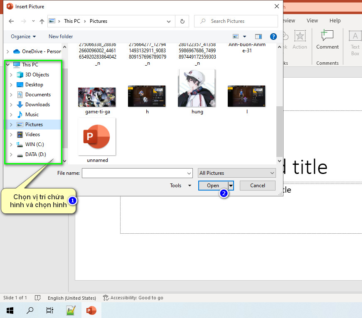This screenshot has width=362, height=318.
Task: Go back using the Back arrow
Action: [11, 21]
